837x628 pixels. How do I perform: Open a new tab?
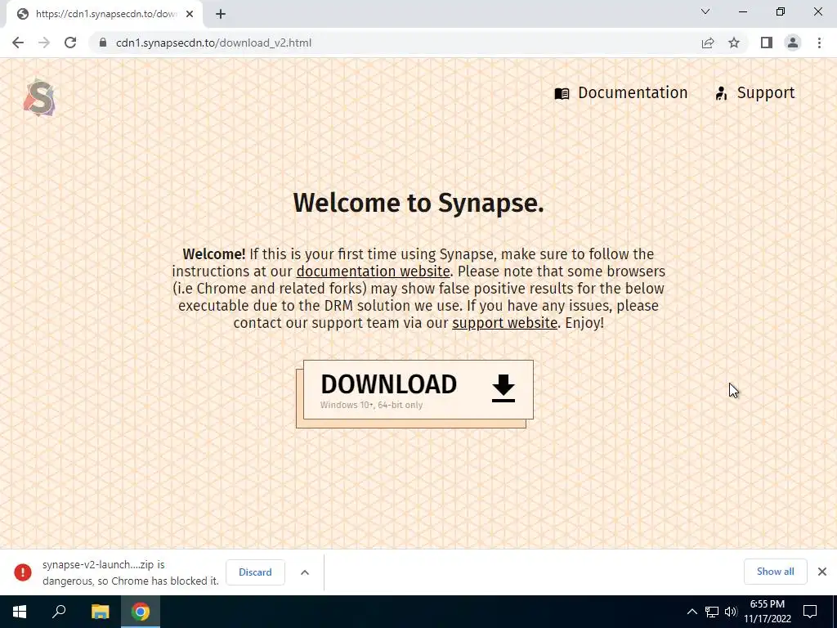(221, 14)
